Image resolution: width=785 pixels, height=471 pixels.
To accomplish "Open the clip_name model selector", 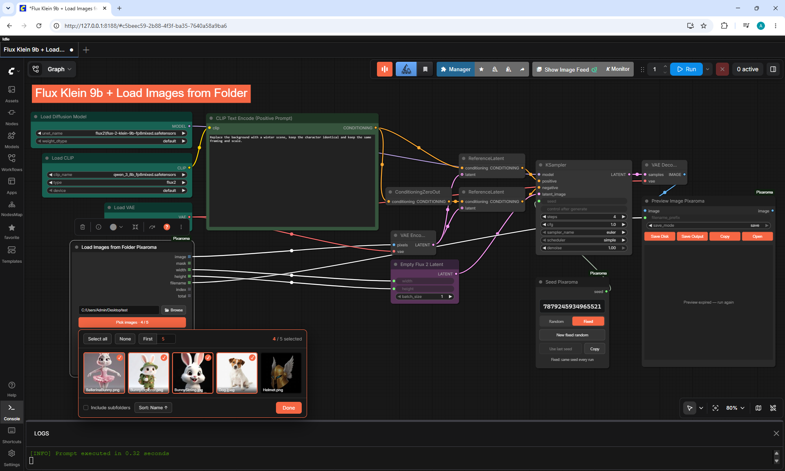I will click(117, 175).
